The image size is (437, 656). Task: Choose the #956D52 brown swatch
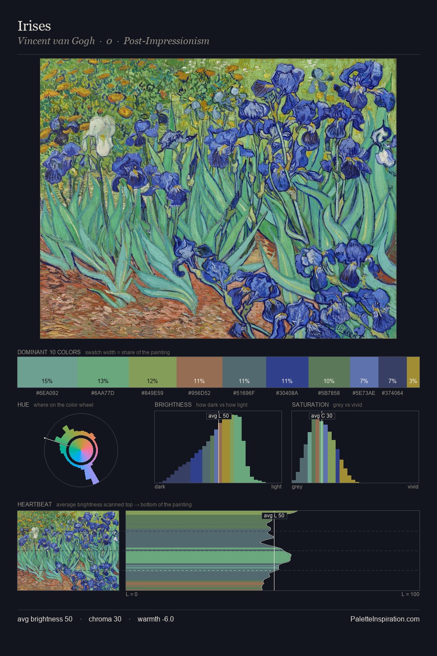[199, 372]
